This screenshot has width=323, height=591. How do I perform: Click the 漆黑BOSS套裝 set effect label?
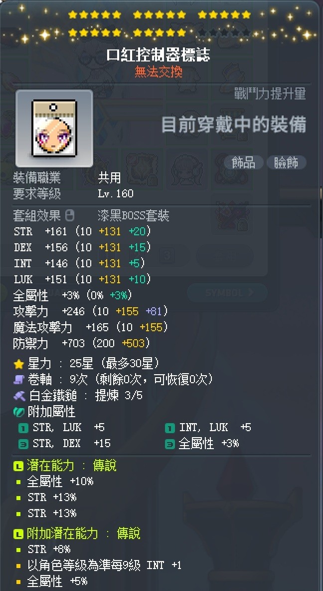(134, 216)
